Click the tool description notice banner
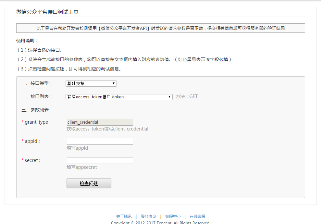 tap(160, 28)
